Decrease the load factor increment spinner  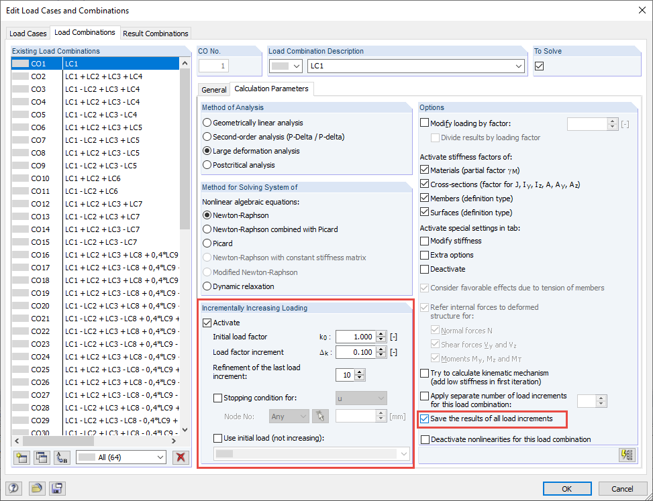(x=381, y=355)
